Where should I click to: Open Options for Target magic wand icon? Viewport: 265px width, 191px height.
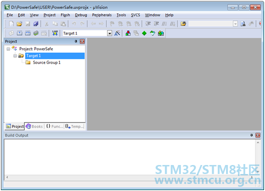tap(117, 33)
